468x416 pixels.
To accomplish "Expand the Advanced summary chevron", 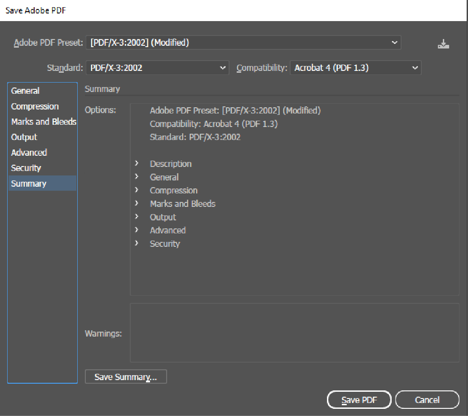I will (x=137, y=230).
